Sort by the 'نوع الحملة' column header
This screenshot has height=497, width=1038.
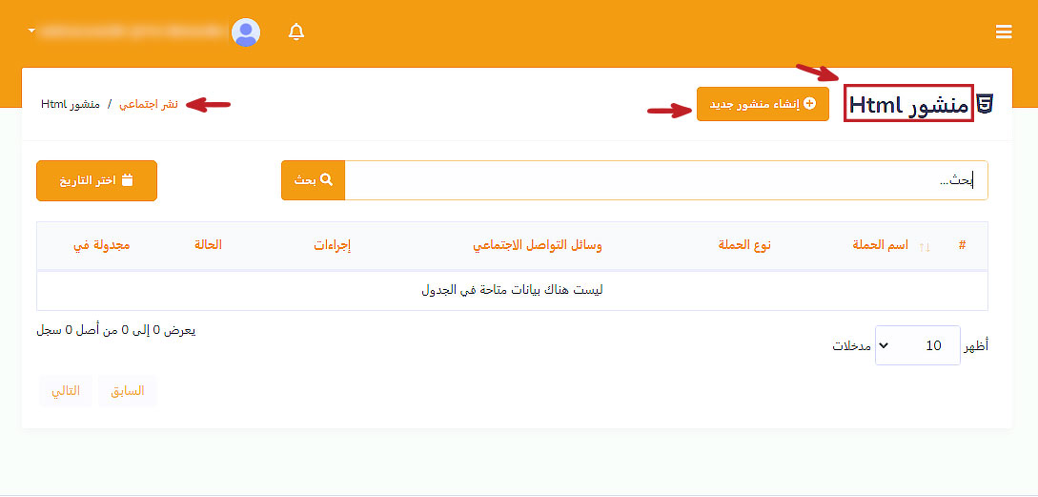[744, 245]
